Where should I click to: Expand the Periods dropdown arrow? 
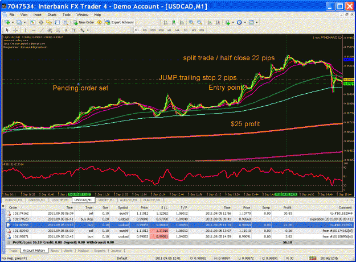(244, 22)
